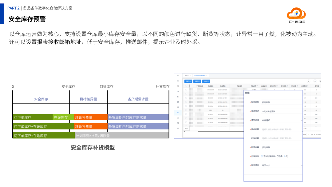Click the magnifier search icon in the table toolbar
This screenshot has height=187, width=332.
pyautogui.click(x=315, y=81)
